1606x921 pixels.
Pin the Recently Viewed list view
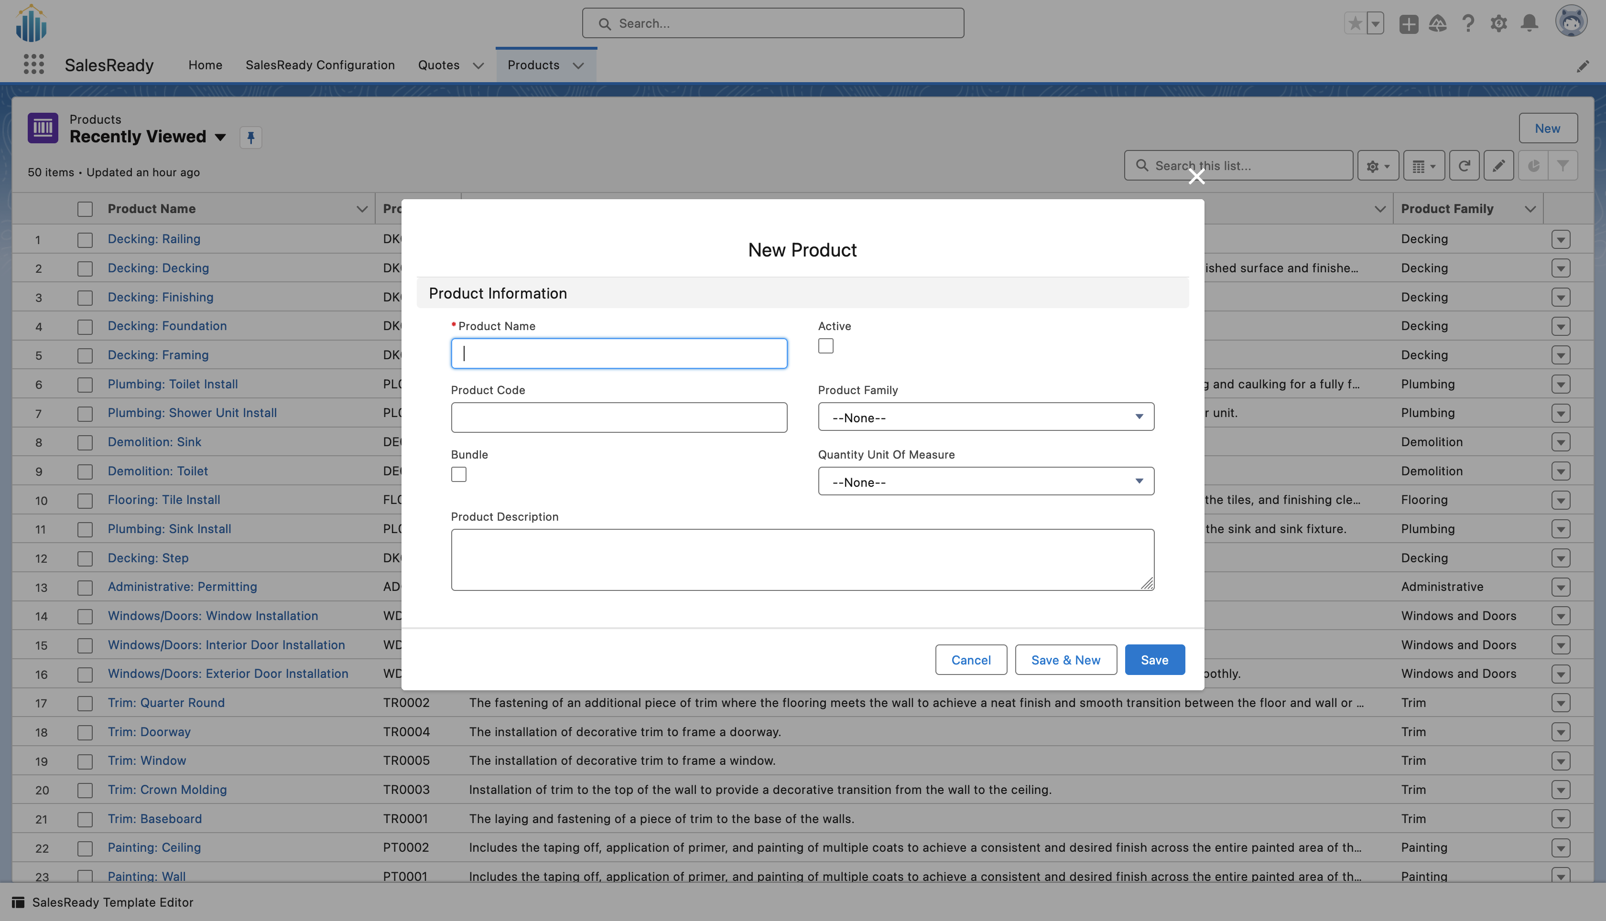point(250,137)
